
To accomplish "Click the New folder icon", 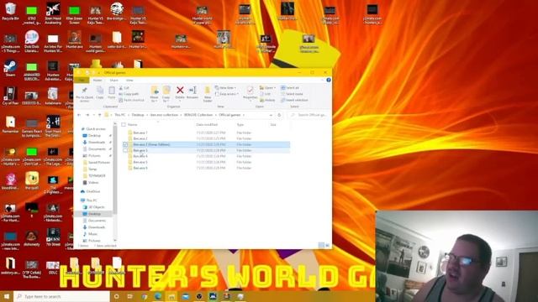I will [208, 91].
